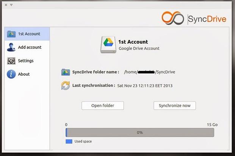
Task: Click the Settings gear icon
Action: click(x=11, y=61)
